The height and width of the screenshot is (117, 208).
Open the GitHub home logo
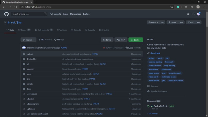(x=6, y=14)
